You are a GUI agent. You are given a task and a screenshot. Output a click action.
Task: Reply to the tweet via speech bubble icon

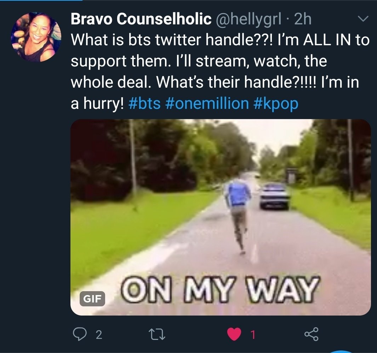tap(79, 334)
